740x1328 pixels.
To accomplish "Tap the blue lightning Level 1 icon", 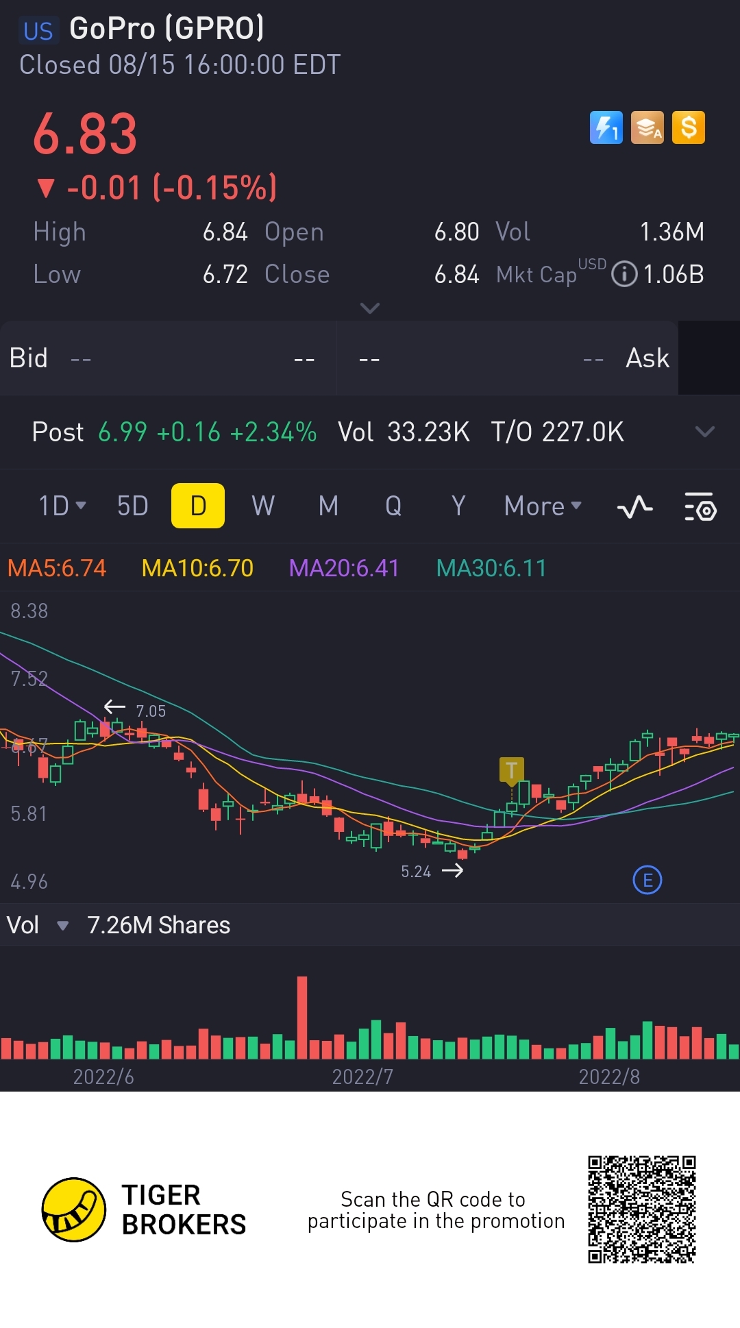I will click(606, 127).
